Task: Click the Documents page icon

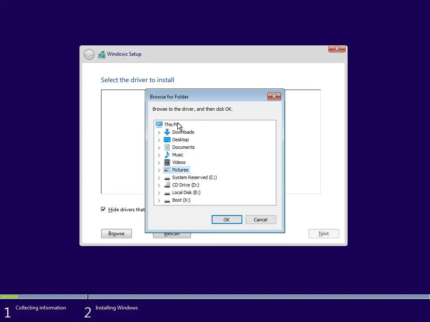Action: point(167,147)
